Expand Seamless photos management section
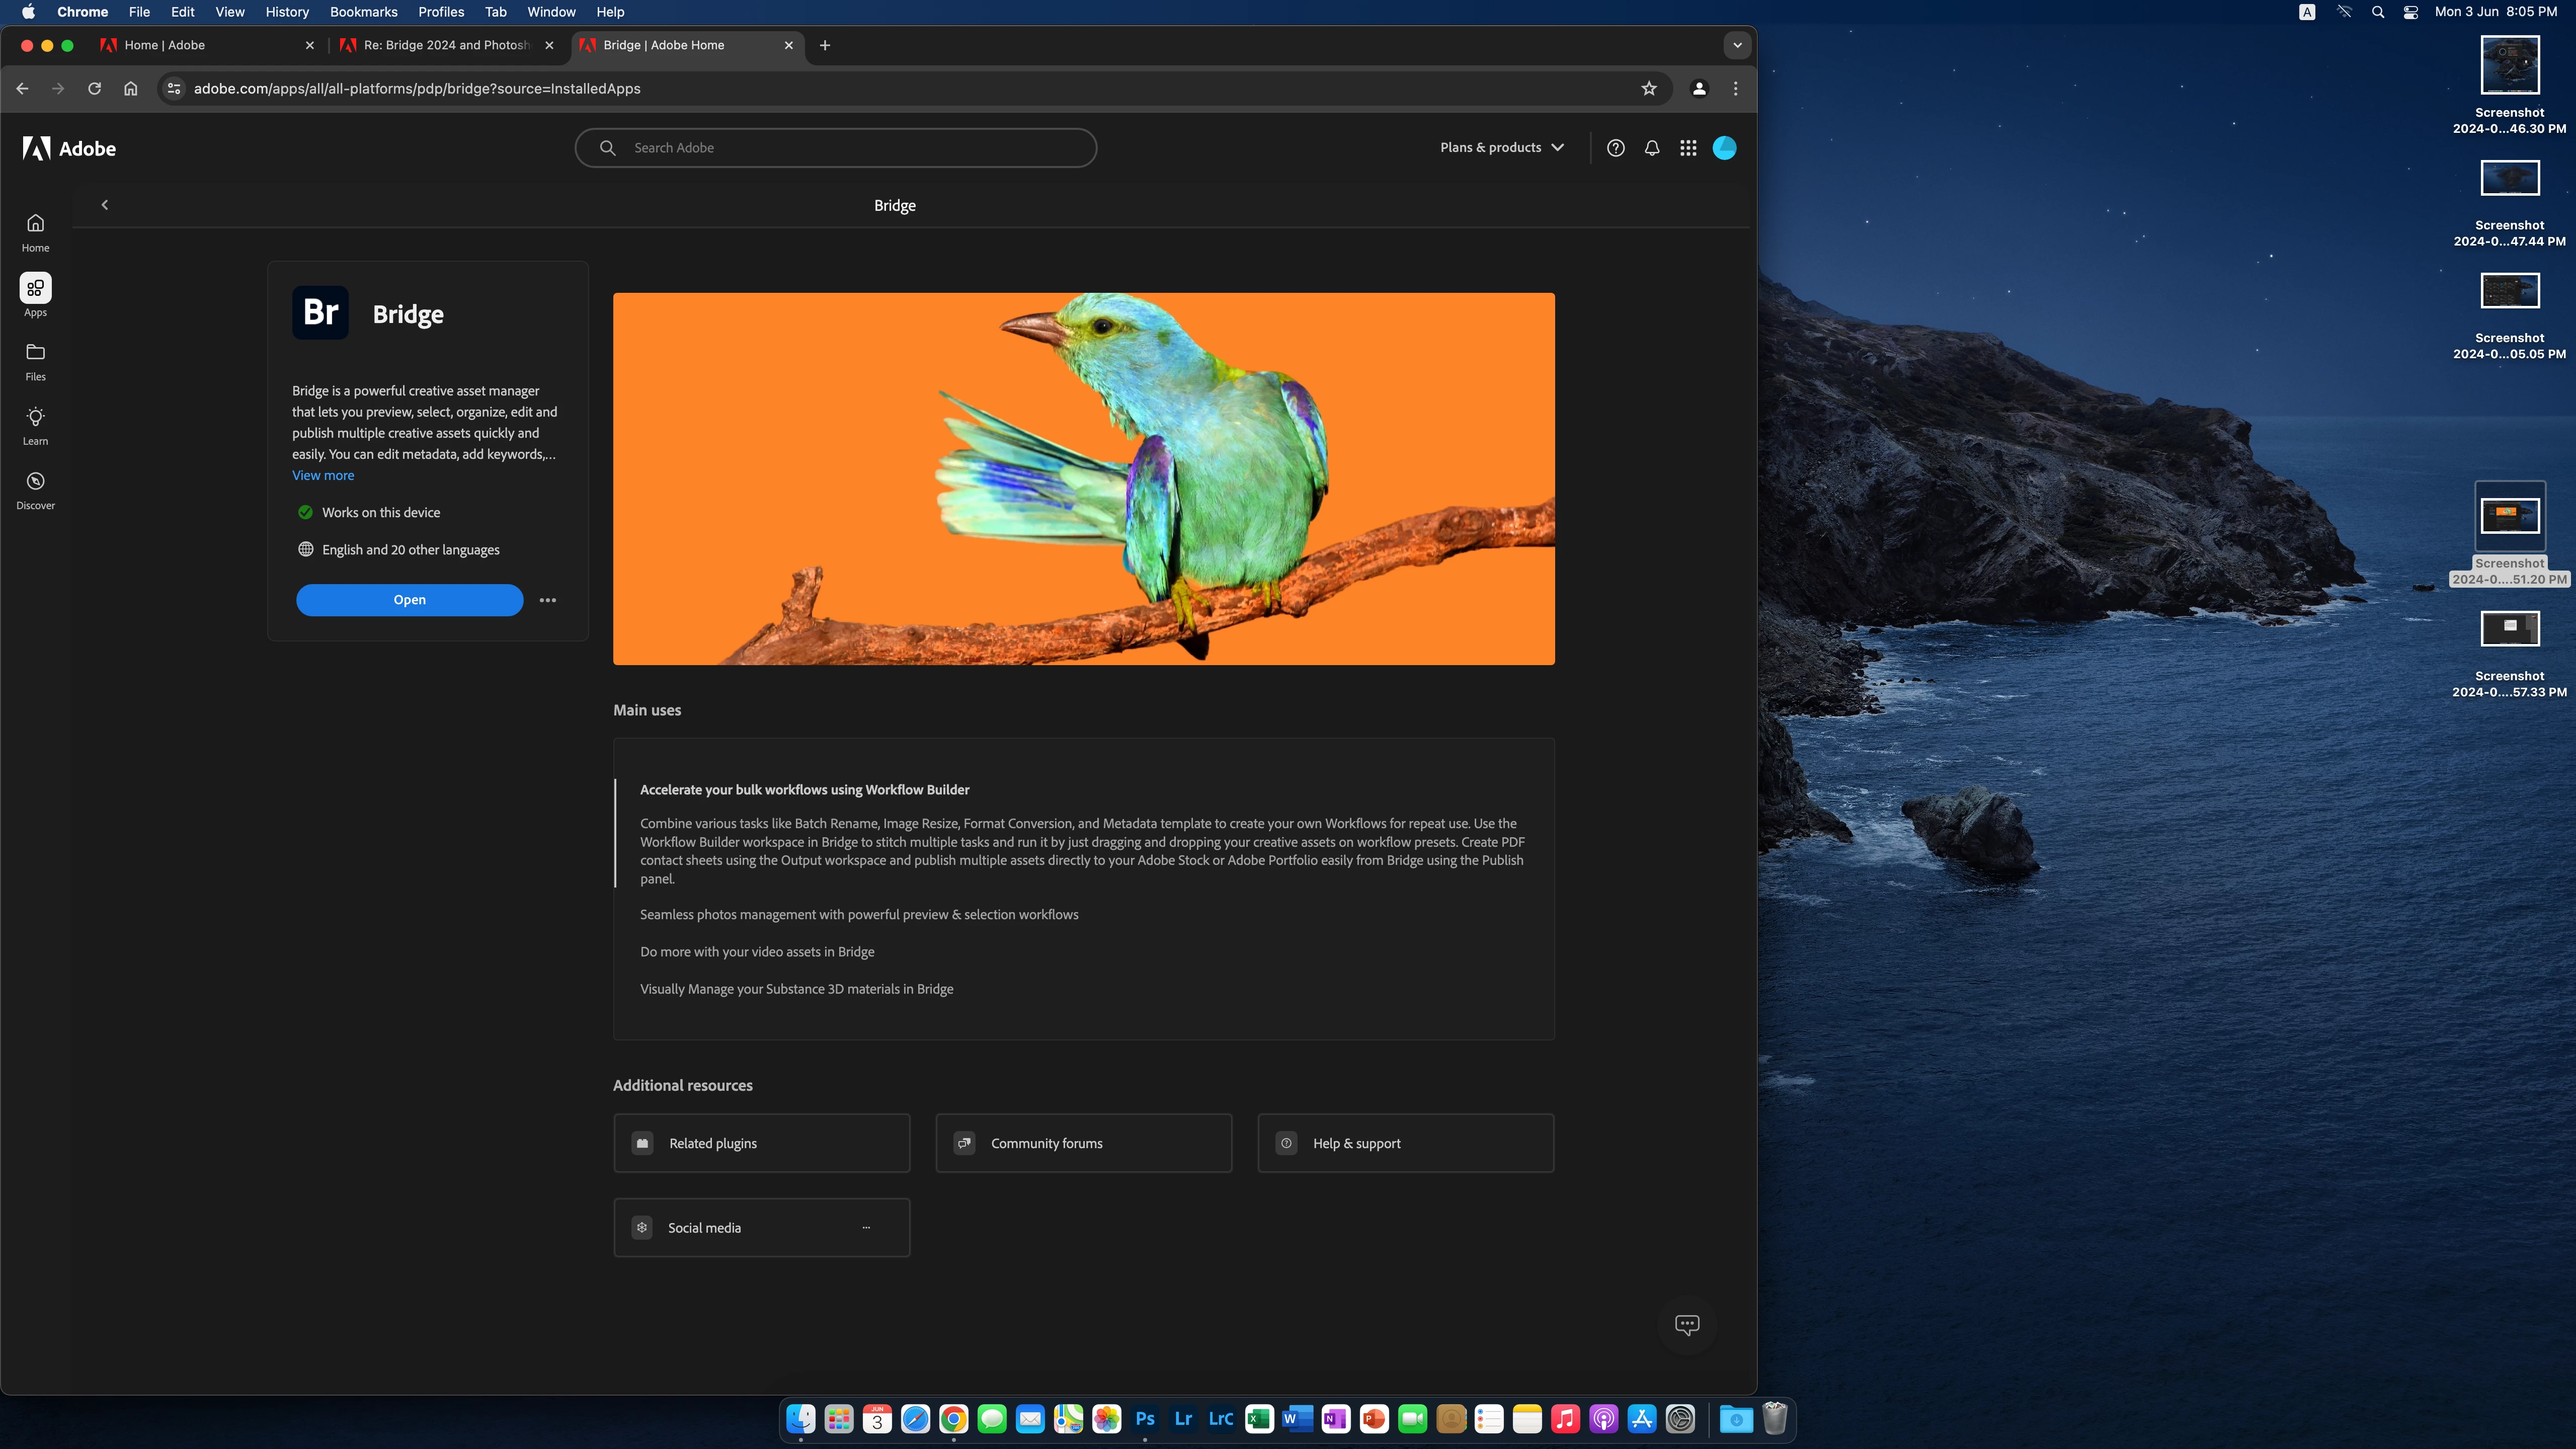This screenshot has width=2576, height=1449. tap(859, 914)
